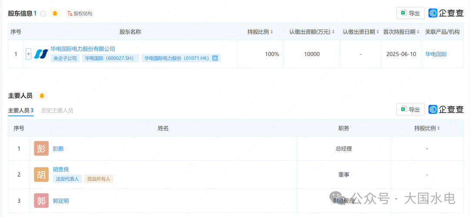Image resolution: width=470 pixels, height=217 pixels.
Task: Click the 10000 subscribed capital cell
Action: [312, 54]
